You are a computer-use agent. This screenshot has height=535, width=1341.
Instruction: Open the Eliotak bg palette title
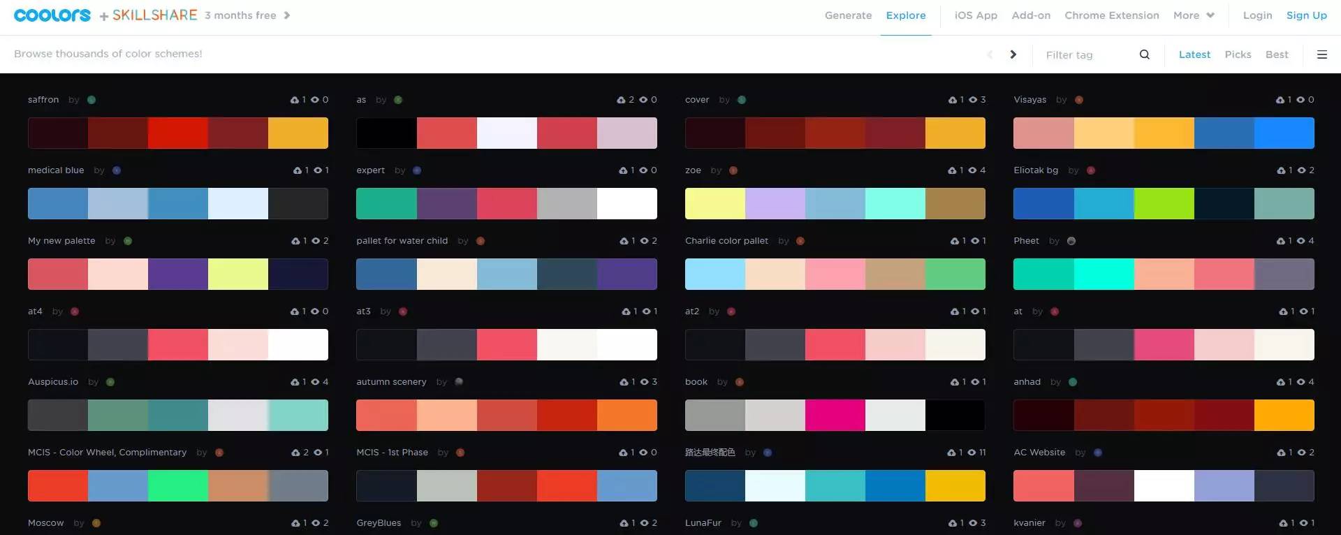pyautogui.click(x=1036, y=170)
